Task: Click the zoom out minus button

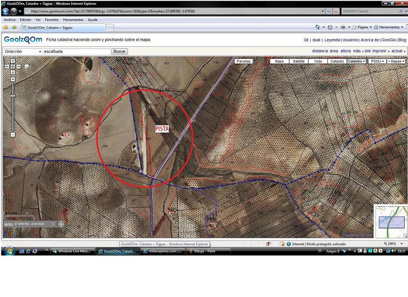Action: (13, 135)
